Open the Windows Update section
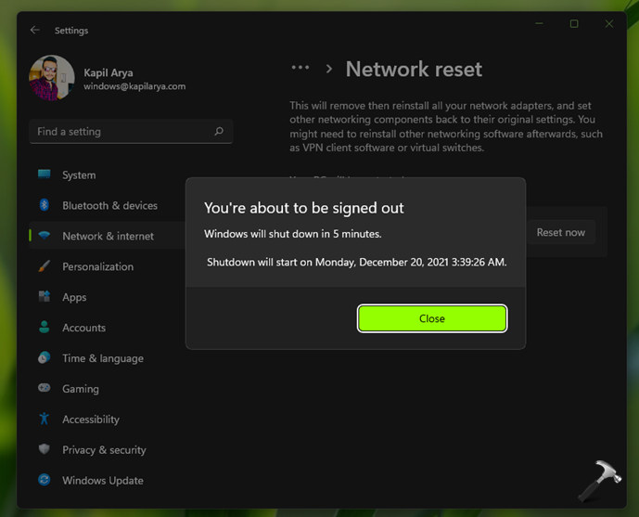The width and height of the screenshot is (639, 517). (102, 481)
